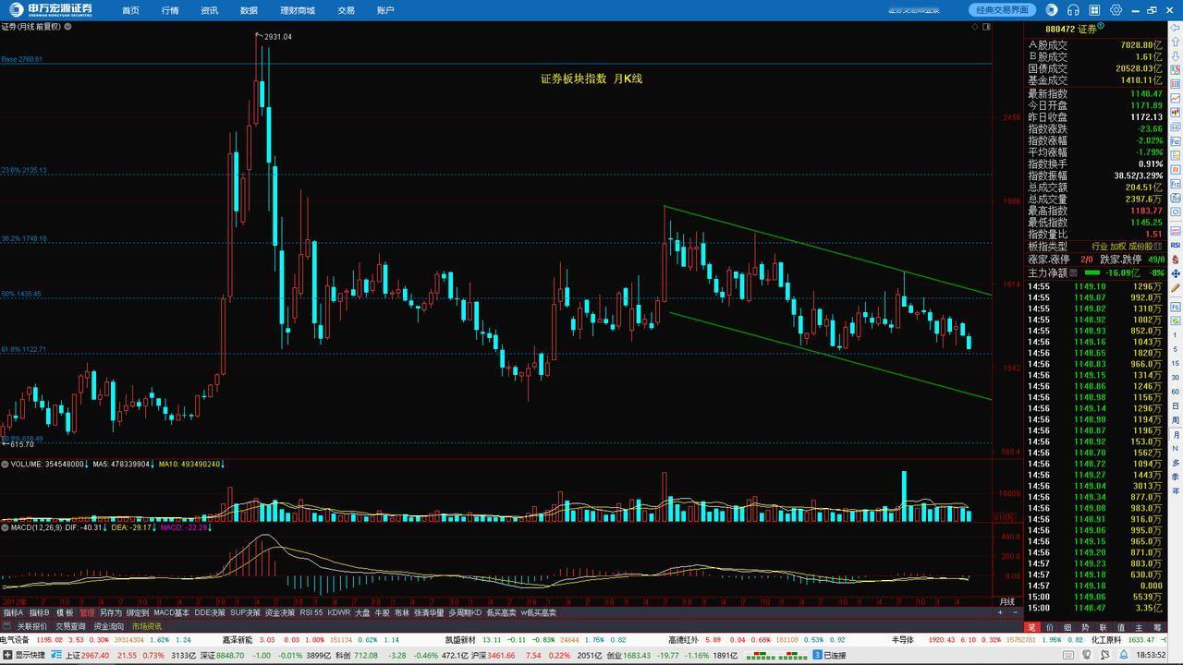Click the RSI indicator icon in right toolbar
This screenshot has height=665, width=1183.
pyautogui.click(x=1176, y=245)
